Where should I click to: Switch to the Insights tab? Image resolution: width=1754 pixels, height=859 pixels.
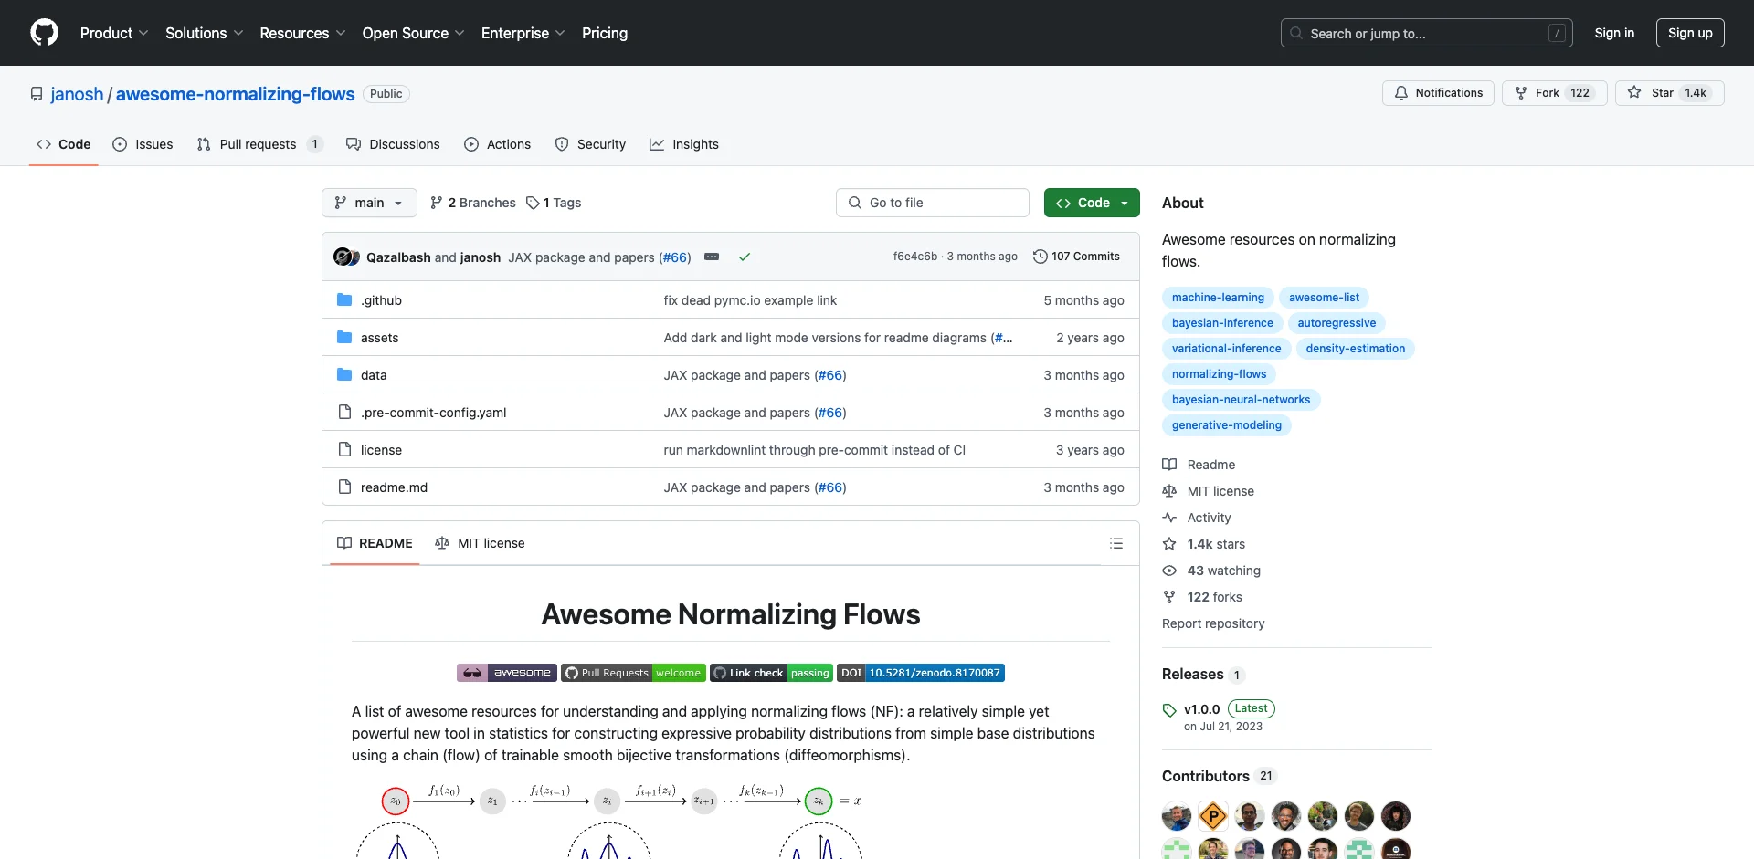point(684,144)
